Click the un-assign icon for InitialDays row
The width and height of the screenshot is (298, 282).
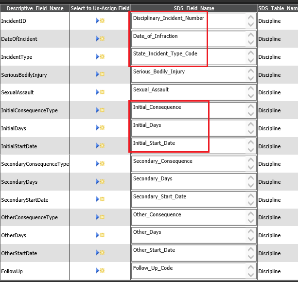(100, 128)
